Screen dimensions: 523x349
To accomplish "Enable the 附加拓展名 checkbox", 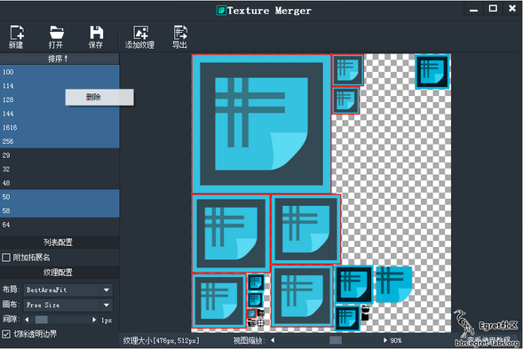I will point(6,258).
